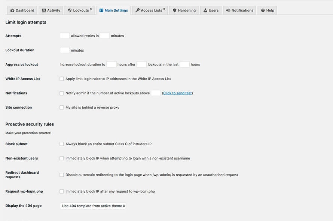Click the 'Click to send test' link
333x221 pixels.
177,93
